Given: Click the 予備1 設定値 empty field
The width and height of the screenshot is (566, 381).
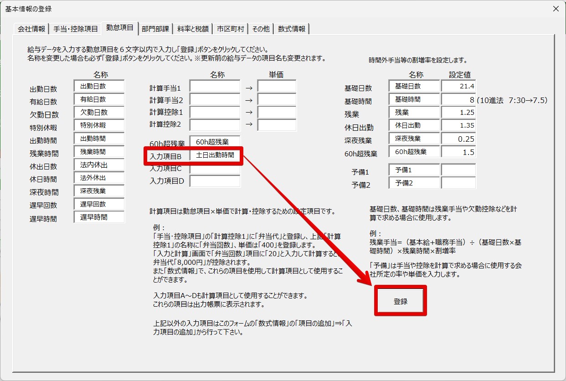Looking at the screenshot, I should [458, 170].
